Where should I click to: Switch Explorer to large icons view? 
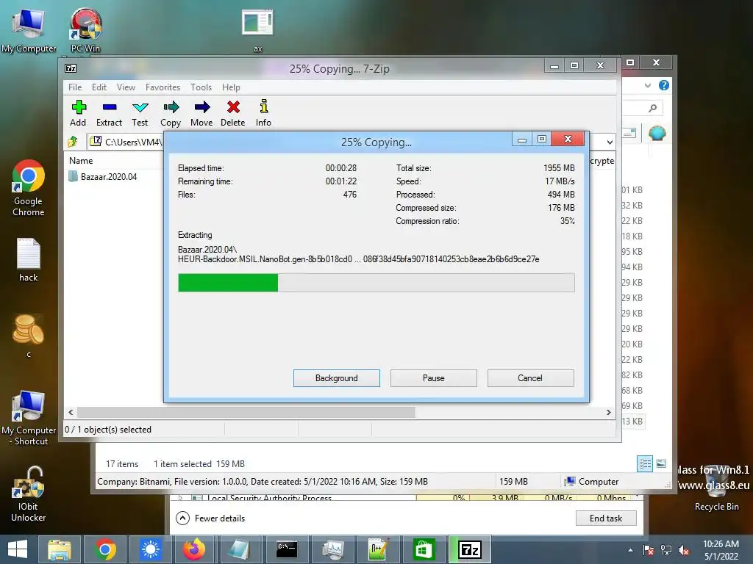click(661, 463)
